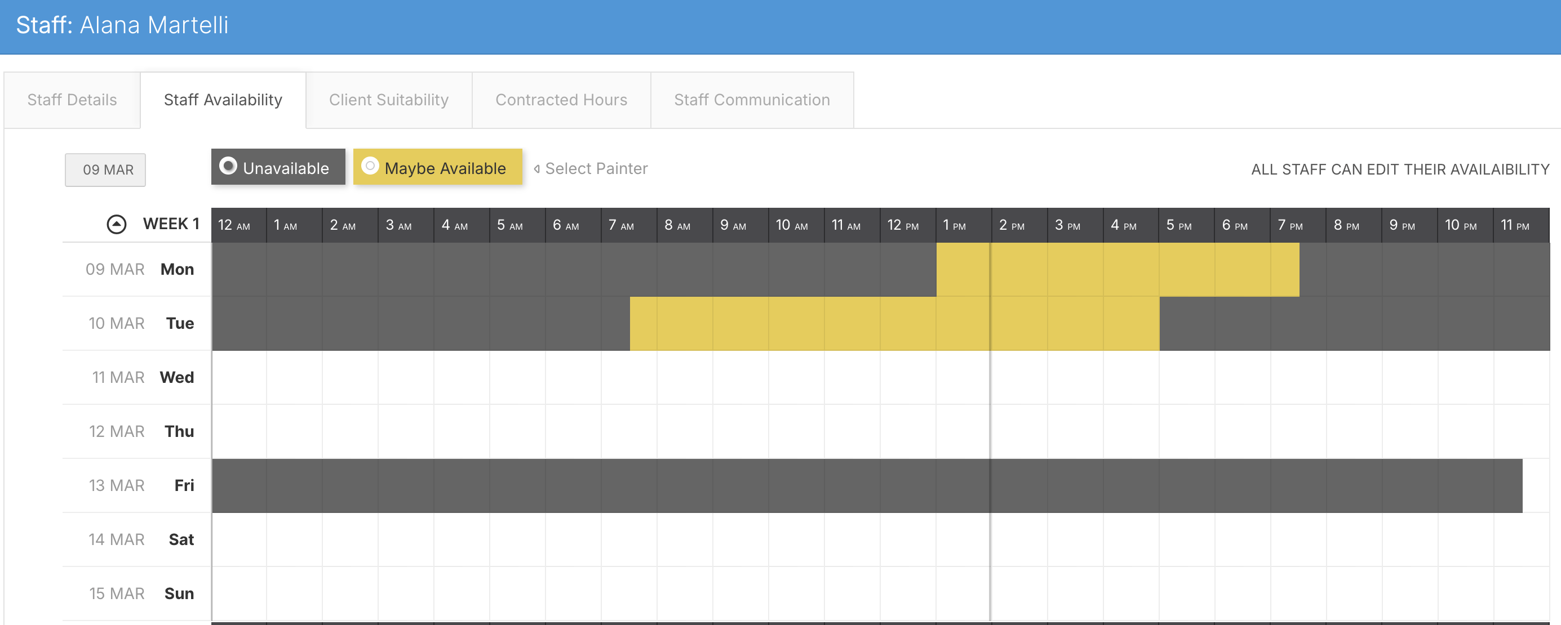Click Monday's yellow maybe-available block
Image resolution: width=1561 pixels, height=625 pixels.
coord(1117,270)
